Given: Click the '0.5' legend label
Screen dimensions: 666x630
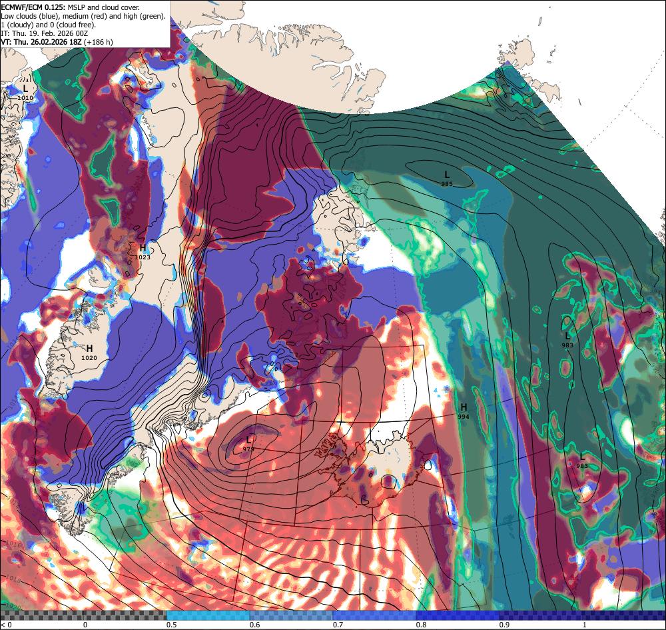Looking at the screenshot, I should [x=172, y=625].
